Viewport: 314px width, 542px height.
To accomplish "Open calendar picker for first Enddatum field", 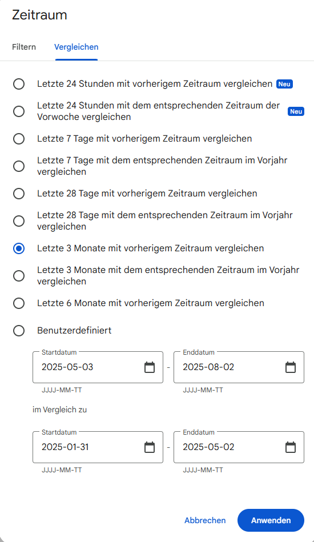I will 291,367.
